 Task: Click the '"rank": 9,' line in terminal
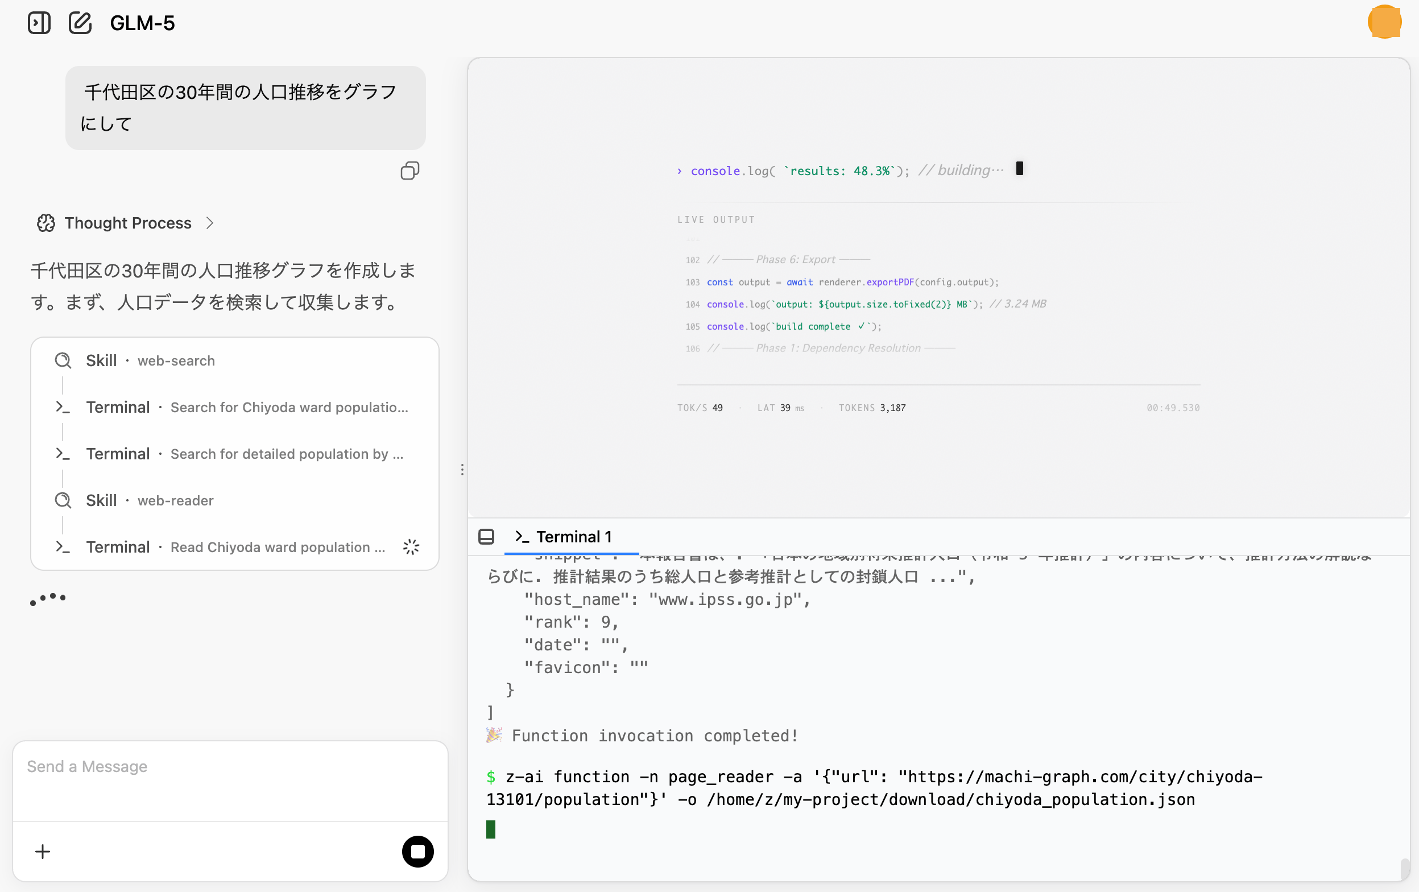[x=571, y=622]
